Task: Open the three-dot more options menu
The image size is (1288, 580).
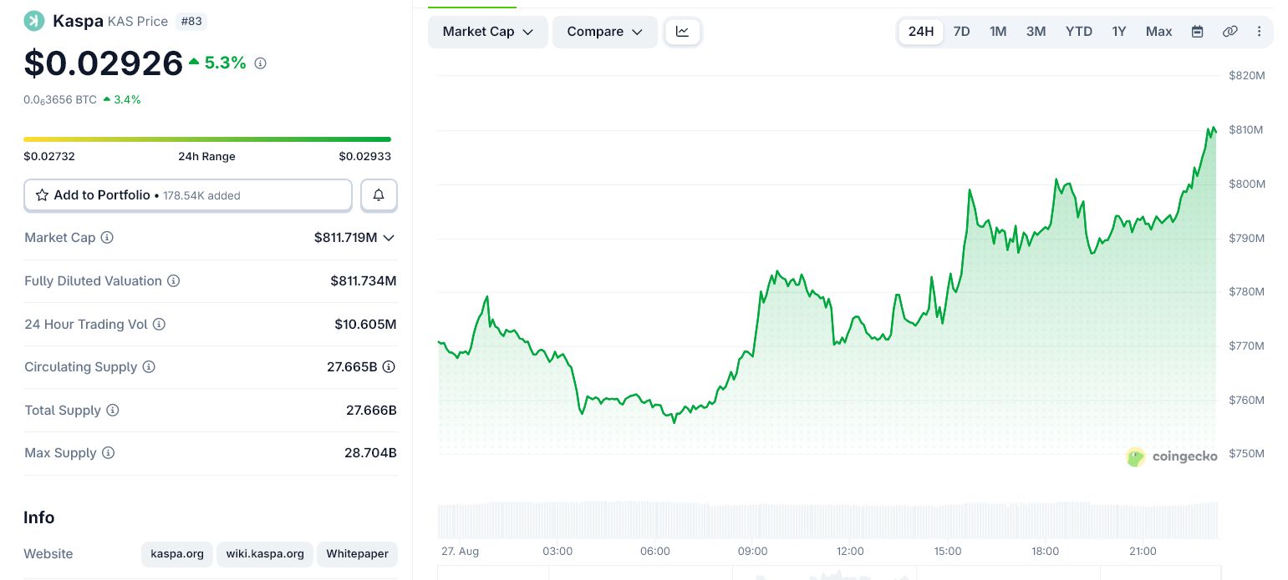Action: click(x=1259, y=32)
